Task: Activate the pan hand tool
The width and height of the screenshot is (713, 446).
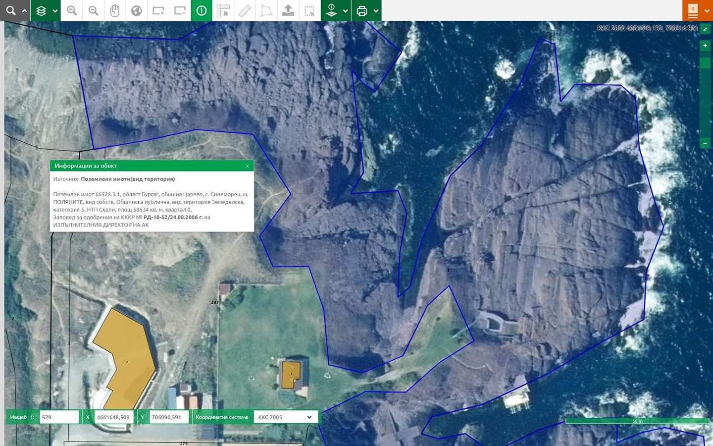Action: coord(115,10)
